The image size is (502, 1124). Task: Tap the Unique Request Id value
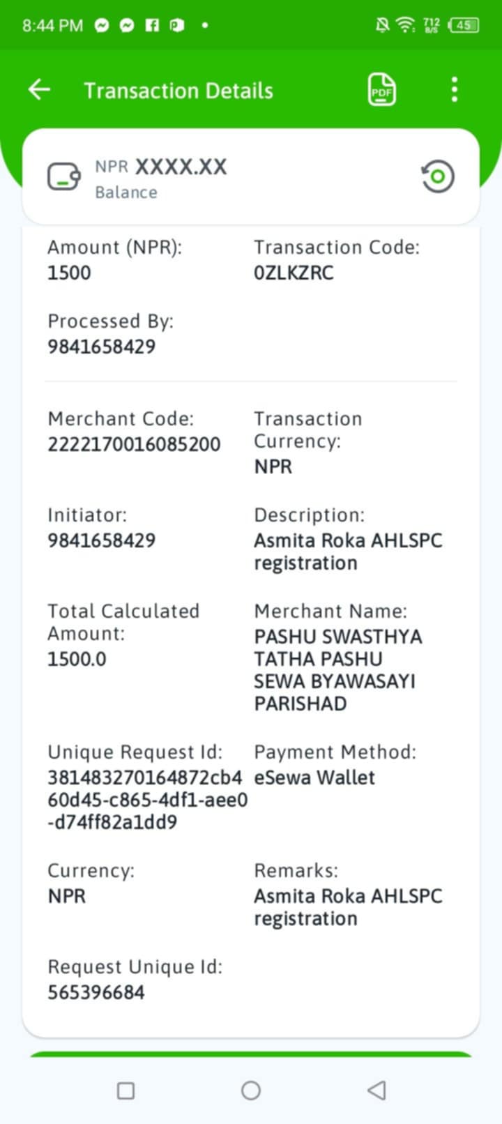tap(147, 800)
